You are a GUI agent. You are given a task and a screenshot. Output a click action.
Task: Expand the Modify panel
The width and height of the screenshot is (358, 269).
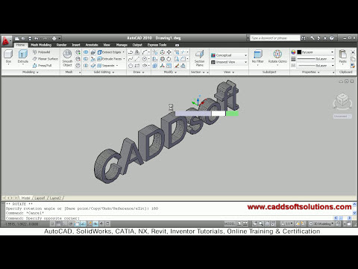tap(170, 72)
